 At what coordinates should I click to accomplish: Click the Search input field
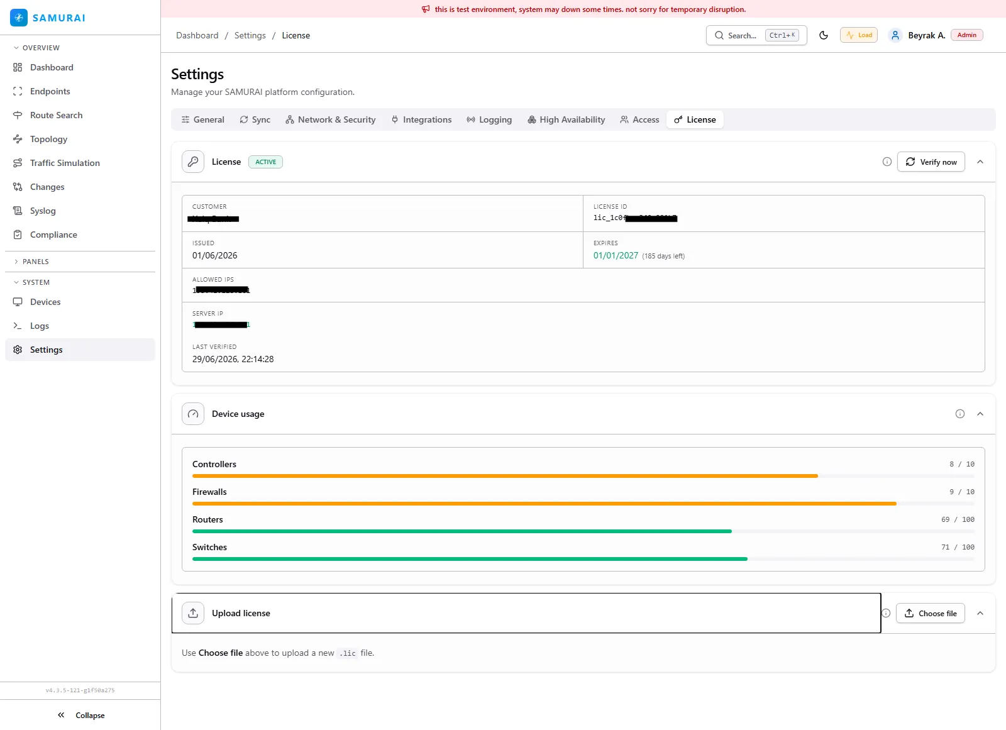756,35
